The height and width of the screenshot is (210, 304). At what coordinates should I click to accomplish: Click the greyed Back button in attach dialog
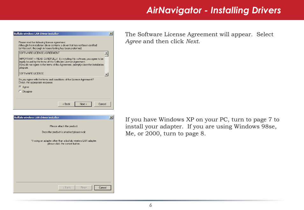[x=67, y=187]
